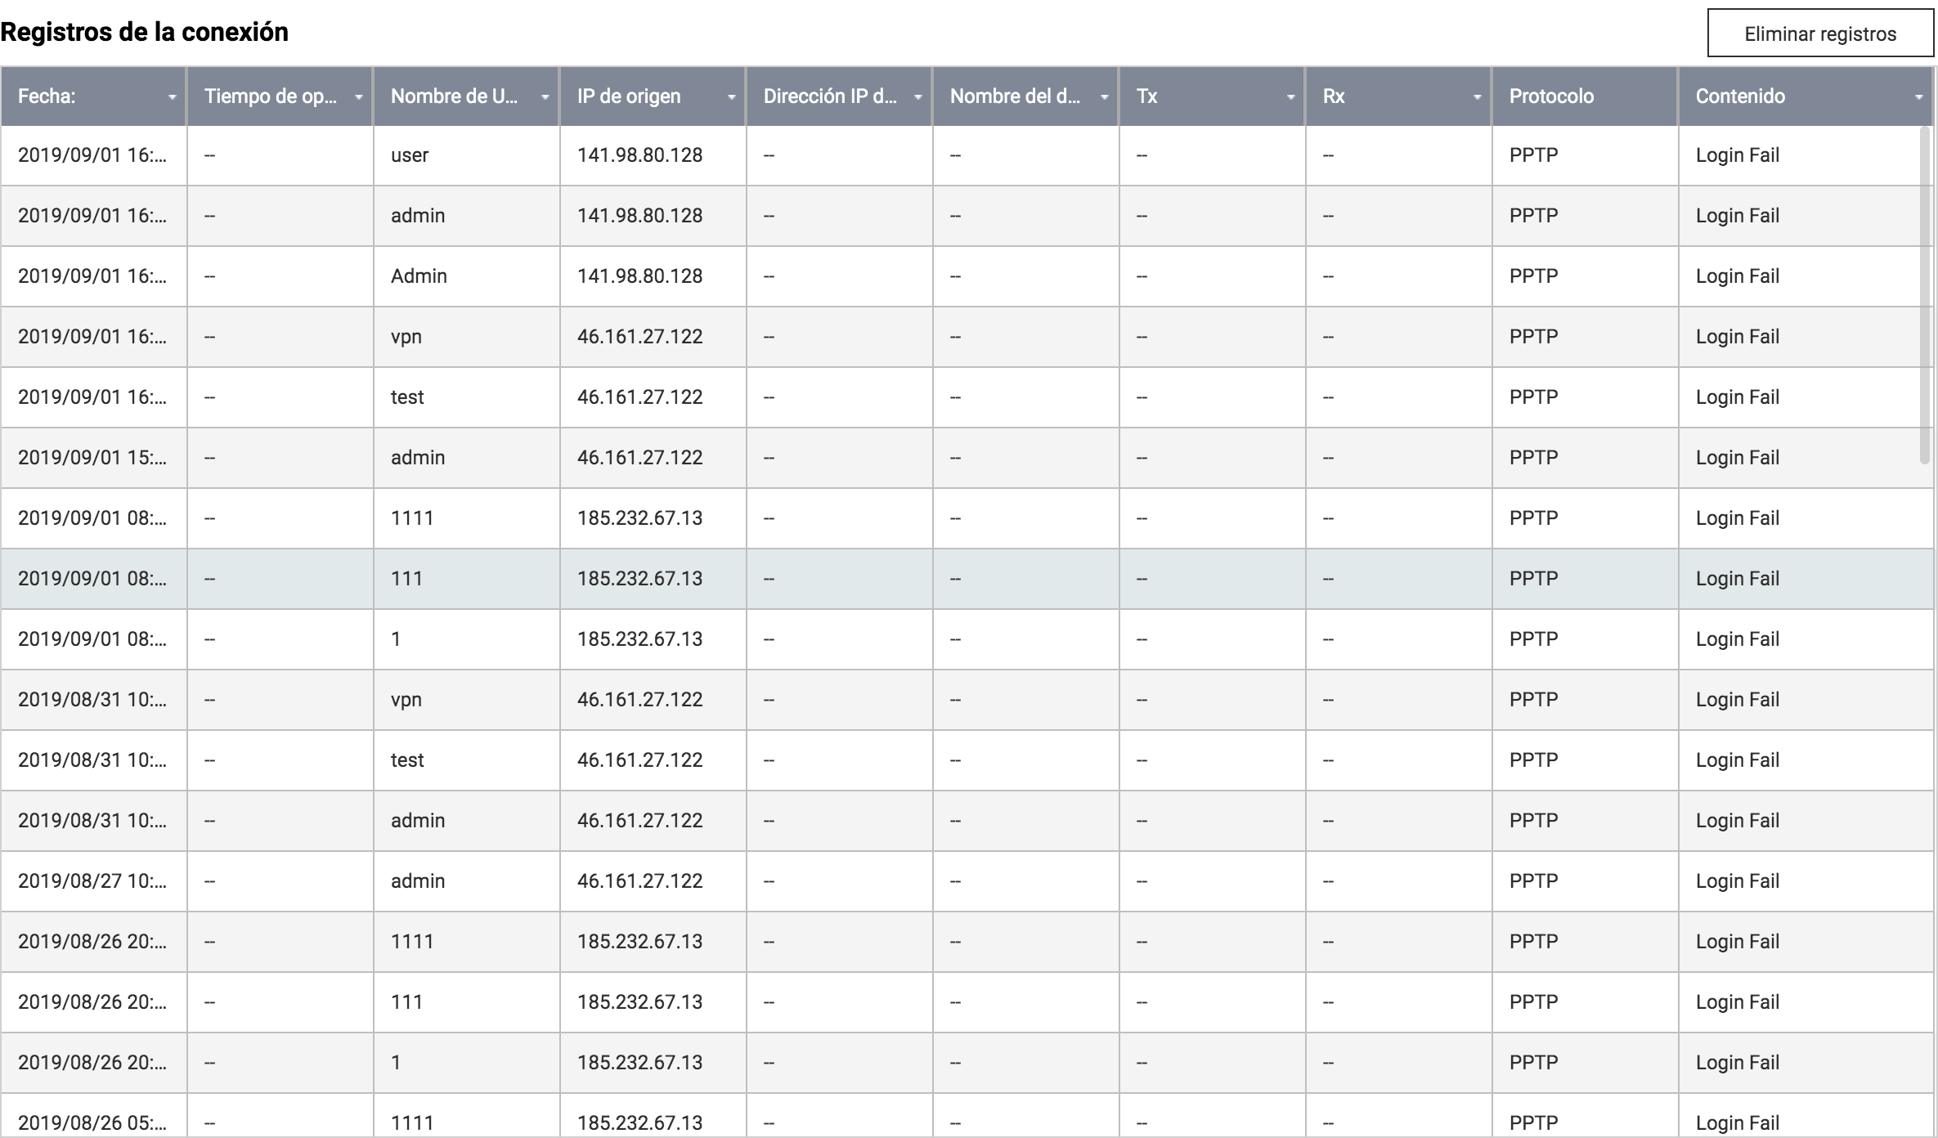Open the Rx column dropdown arrow

coord(1477,97)
